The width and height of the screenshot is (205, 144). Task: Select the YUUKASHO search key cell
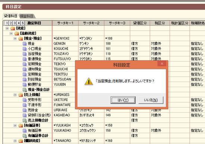click(65, 131)
